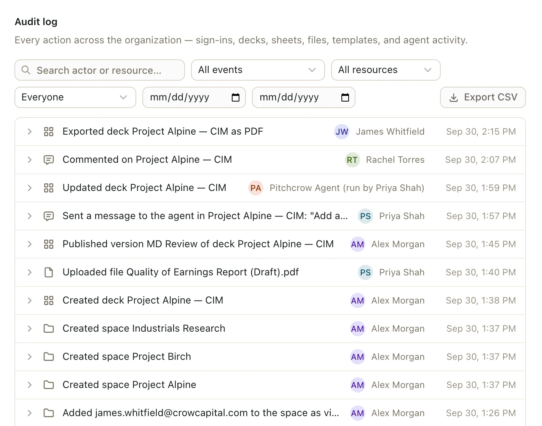Click deck icon on Exported deck row

[49, 132]
